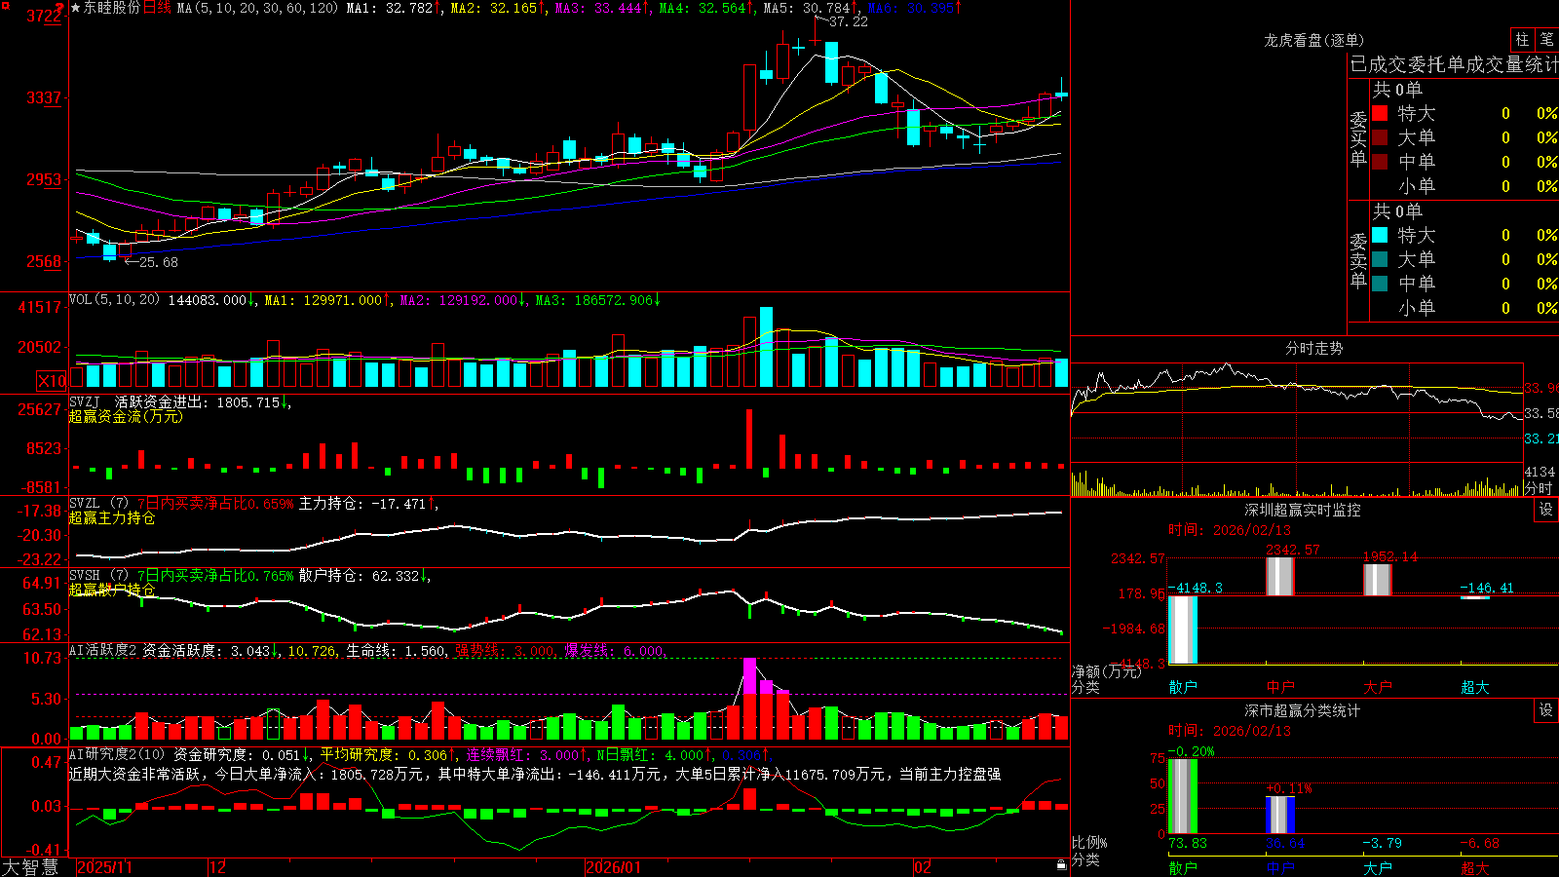Click the 龙虎看盘(逐单) panel title
1559x877 pixels.
point(1314,40)
